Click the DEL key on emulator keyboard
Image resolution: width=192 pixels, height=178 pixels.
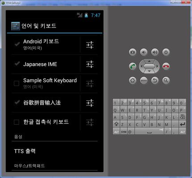pos(182,117)
